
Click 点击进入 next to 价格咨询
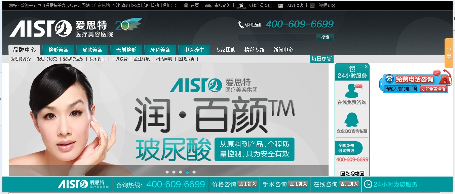tap(248, 184)
